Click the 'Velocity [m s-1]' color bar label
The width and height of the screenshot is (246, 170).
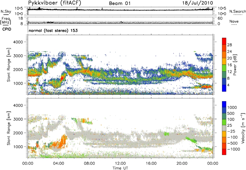(243, 128)
